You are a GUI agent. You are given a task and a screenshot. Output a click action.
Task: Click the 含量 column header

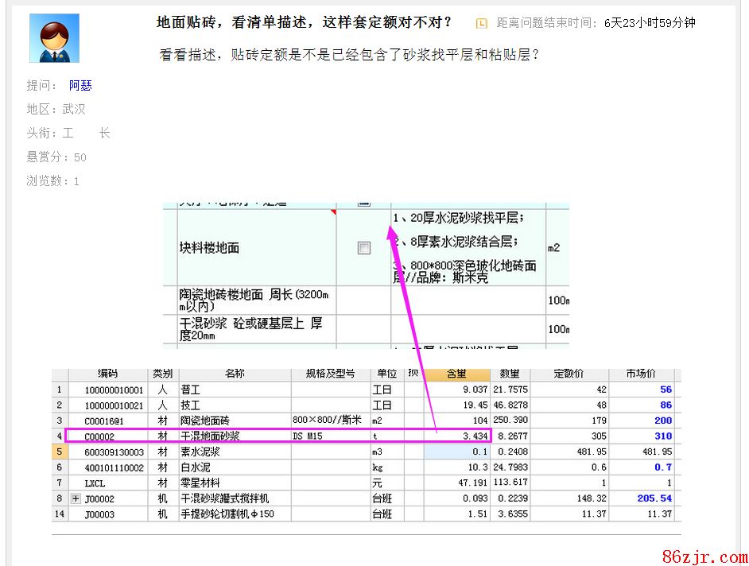coord(456,374)
